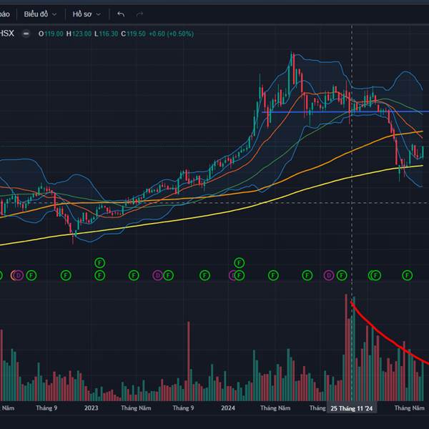Open the Biểu đồ dropdown menu
429x429 pixels.
pos(40,14)
